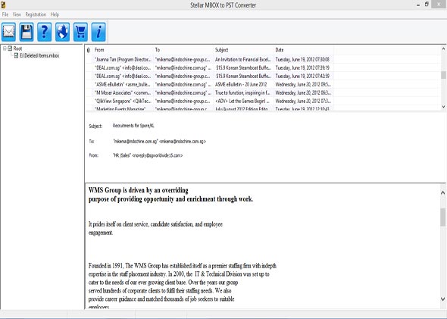Click the envelope Select Mailbox toolbar icon

8,32
